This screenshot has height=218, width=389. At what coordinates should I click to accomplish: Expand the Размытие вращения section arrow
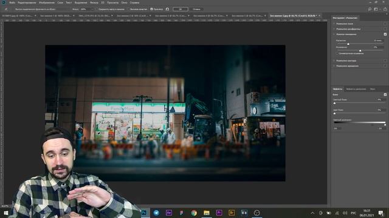tap(334, 66)
